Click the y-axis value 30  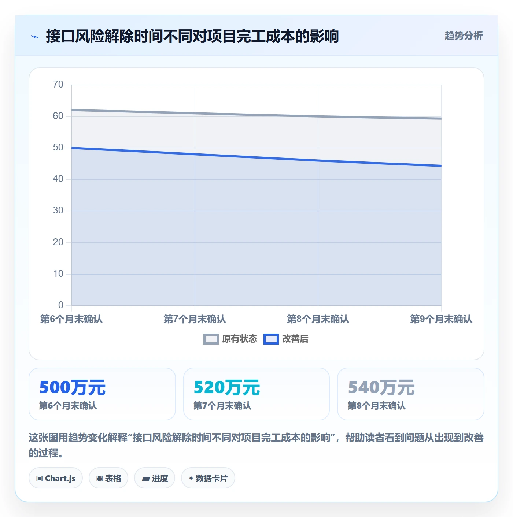(58, 211)
